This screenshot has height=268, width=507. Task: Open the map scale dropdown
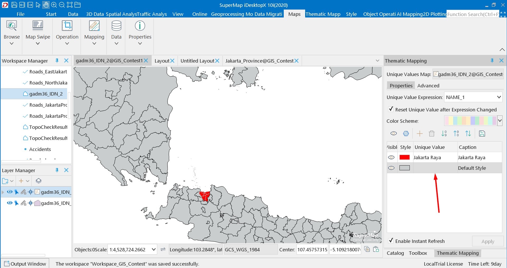coord(154,250)
